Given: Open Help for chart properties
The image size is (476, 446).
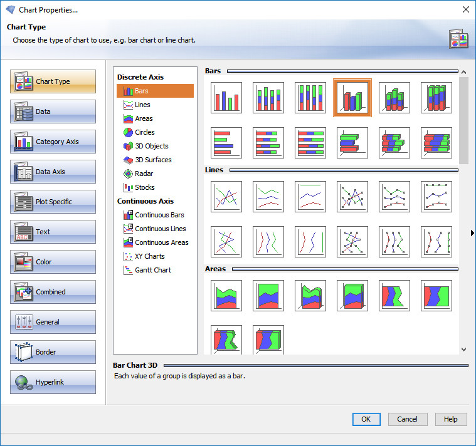Looking at the screenshot, I should (x=450, y=419).
